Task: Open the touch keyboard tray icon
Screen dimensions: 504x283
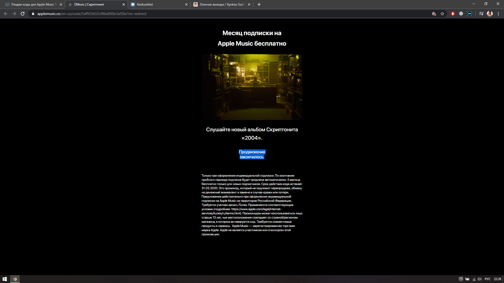Action: [x=461, y=279]
